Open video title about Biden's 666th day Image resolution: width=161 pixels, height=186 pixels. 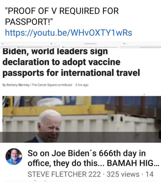pyautogui.click(x=93, y=158)
